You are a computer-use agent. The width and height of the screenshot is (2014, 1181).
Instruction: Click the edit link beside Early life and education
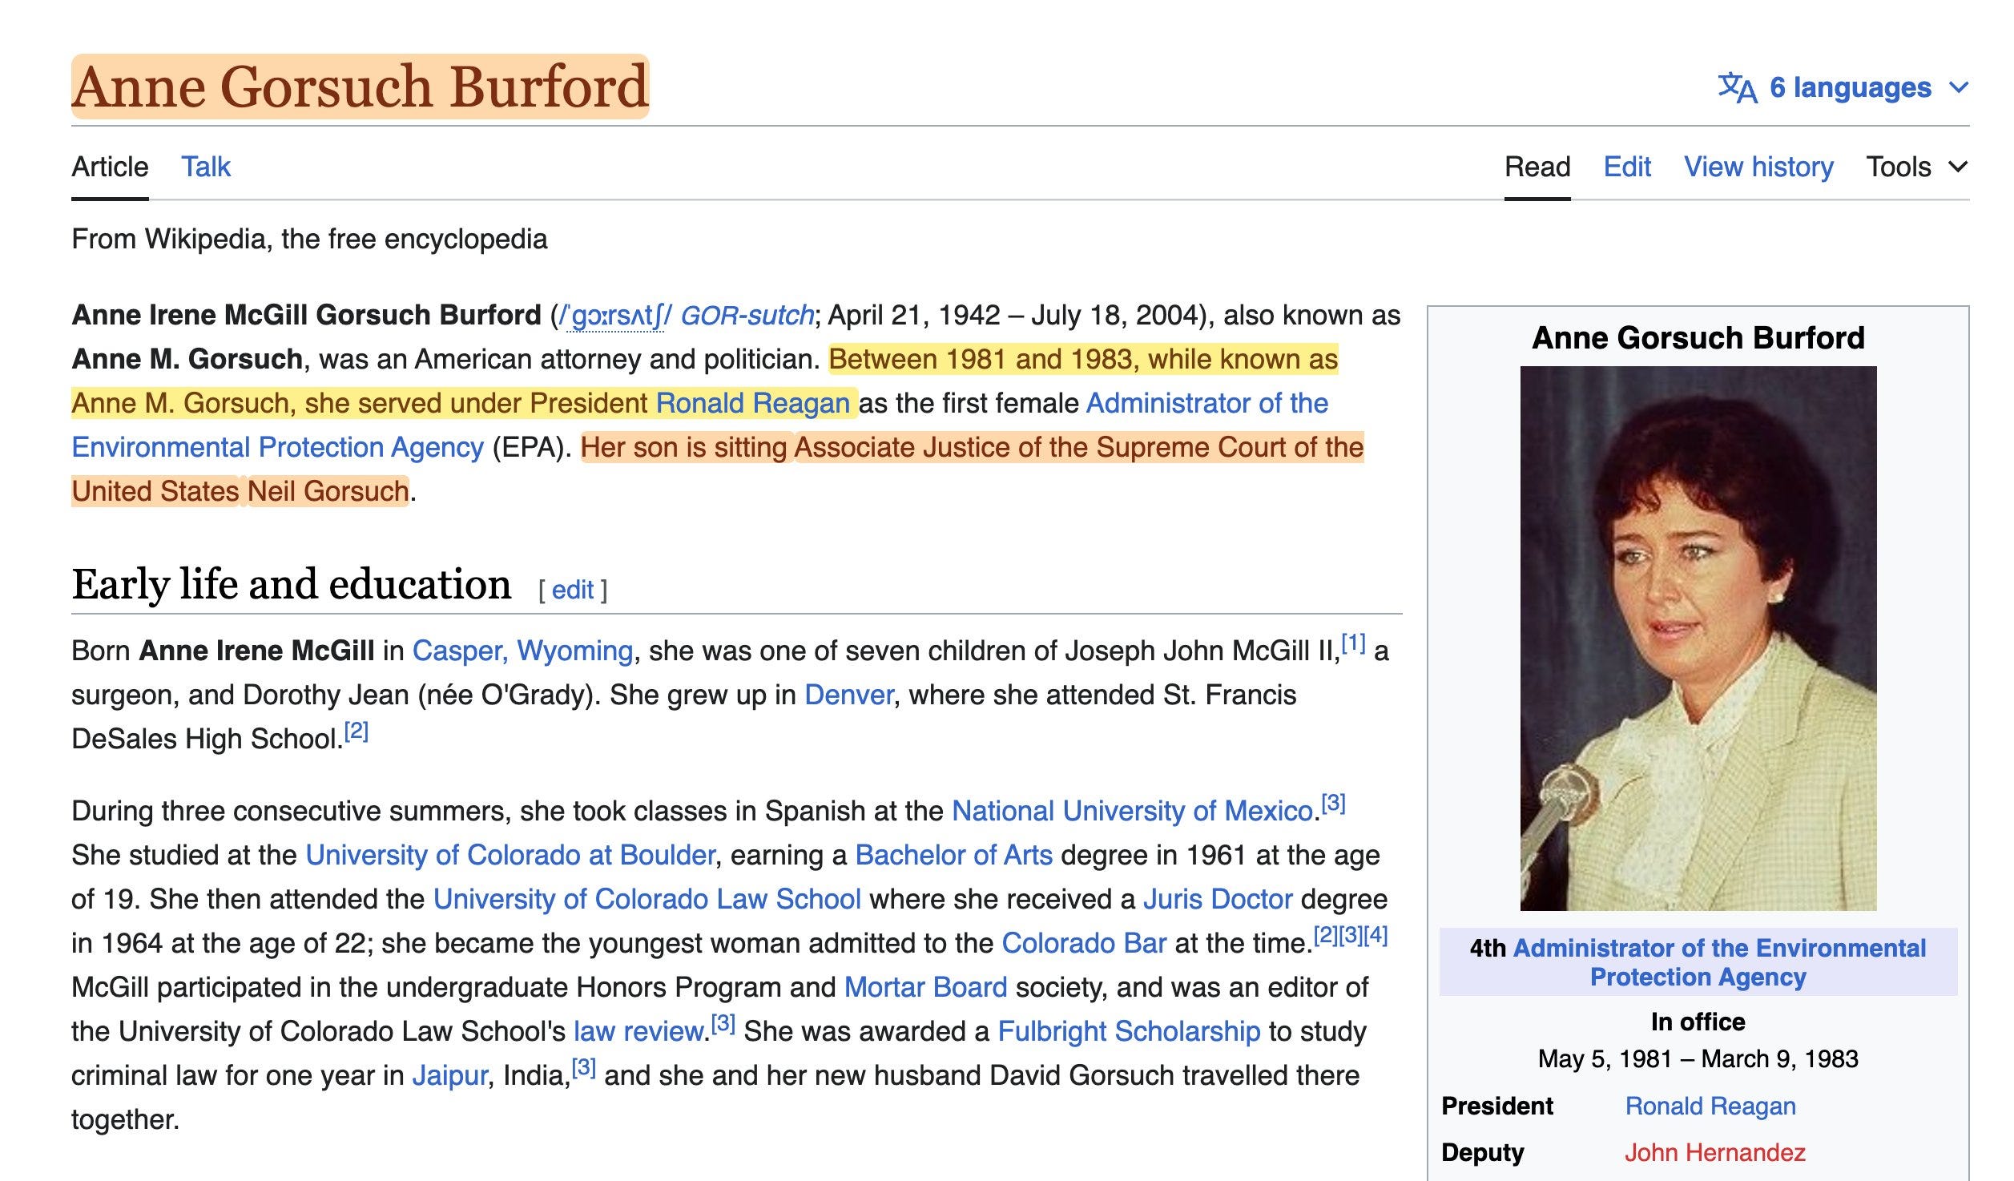click(573, 590)
